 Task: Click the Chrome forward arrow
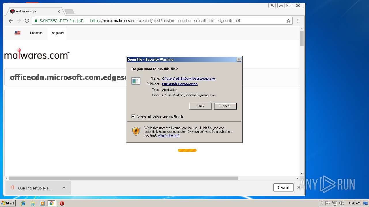point(19,21)
